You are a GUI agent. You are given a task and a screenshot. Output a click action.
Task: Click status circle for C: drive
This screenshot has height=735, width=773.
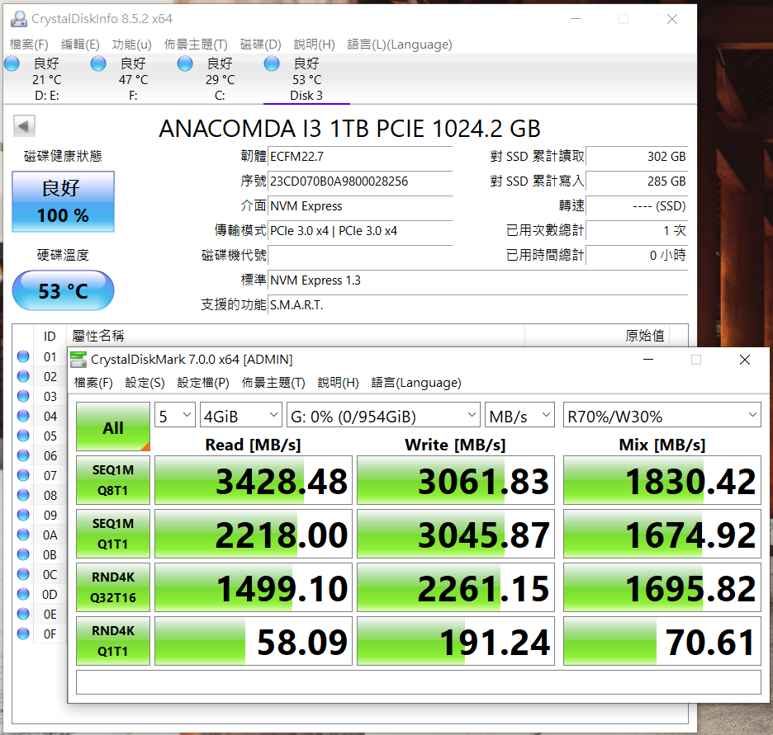click(x=185, y=64)
